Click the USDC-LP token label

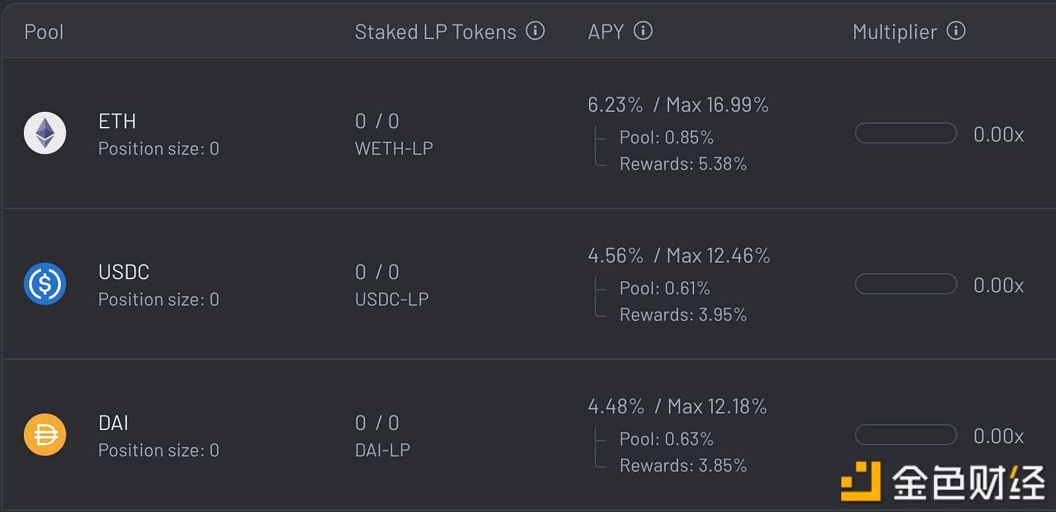[392, 300]
